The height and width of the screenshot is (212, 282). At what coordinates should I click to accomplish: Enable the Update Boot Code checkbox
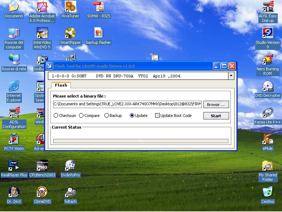pyautogui.click(x=157, y=116)
